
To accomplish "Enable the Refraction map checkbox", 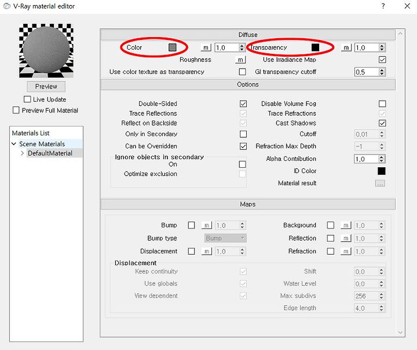I will coord(331,251).
